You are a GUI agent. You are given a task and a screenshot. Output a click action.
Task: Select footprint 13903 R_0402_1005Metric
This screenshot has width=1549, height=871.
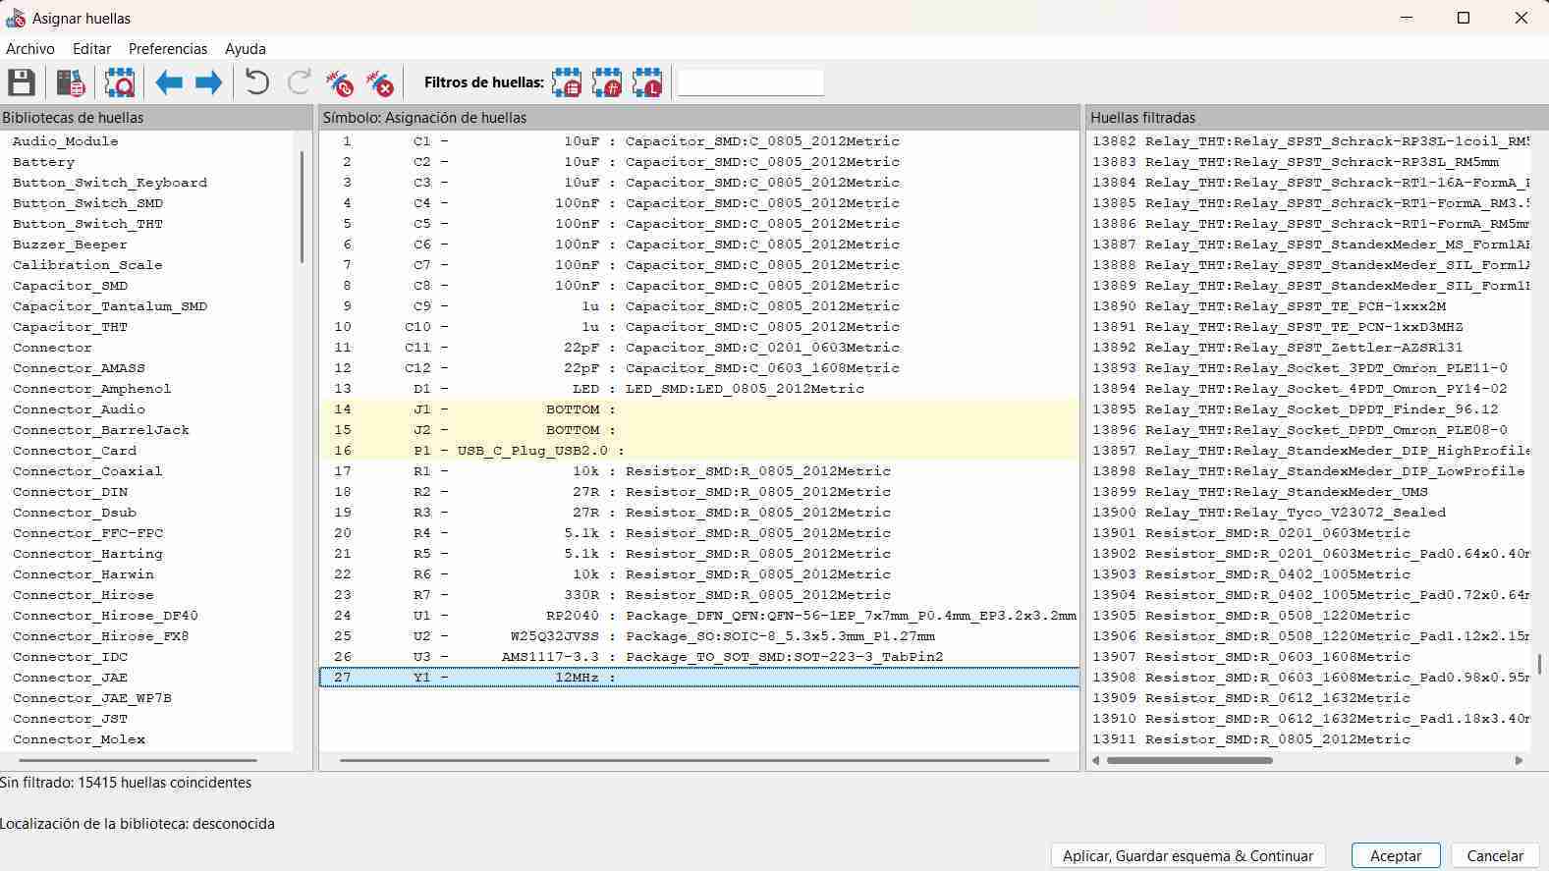point(1310,574)
